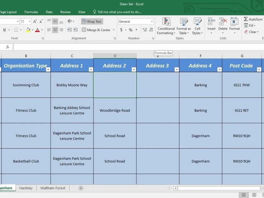Viewport: 264px width, 198px height.
Task: Toggle Wrap Text
Action: tap(92, 21)
